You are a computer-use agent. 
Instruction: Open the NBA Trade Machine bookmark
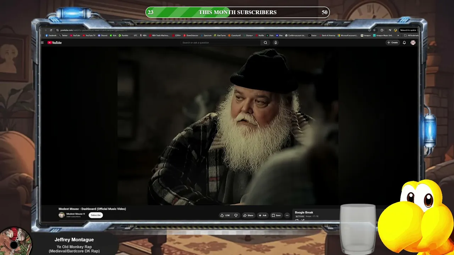click(159, 35)
